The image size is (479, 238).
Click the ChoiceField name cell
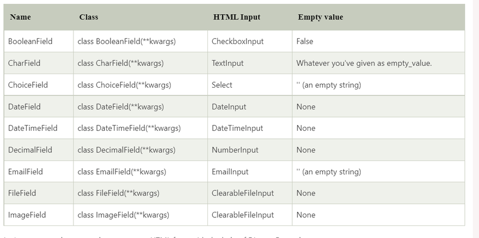[x=28, y=85]
